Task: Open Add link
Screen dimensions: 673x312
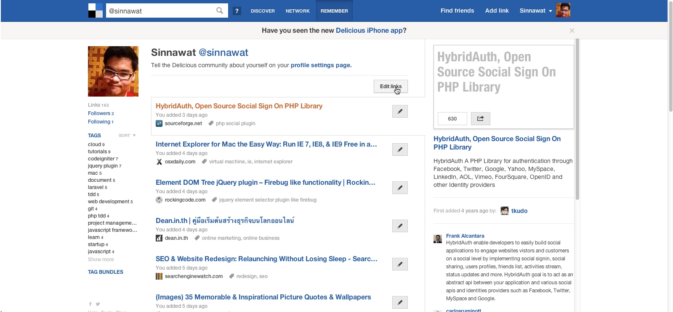Action: 497,10
